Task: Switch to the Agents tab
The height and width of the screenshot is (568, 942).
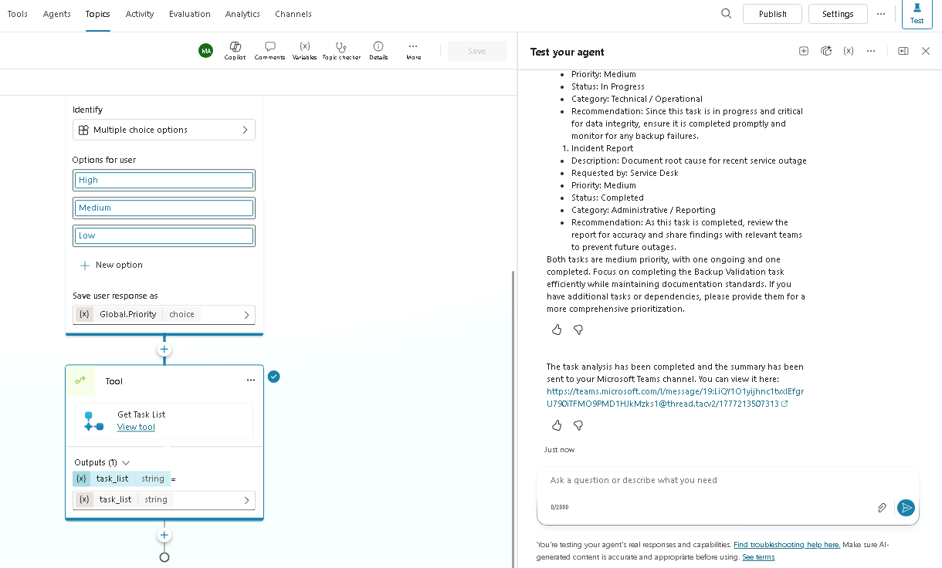Action: (x=57, y=14)
